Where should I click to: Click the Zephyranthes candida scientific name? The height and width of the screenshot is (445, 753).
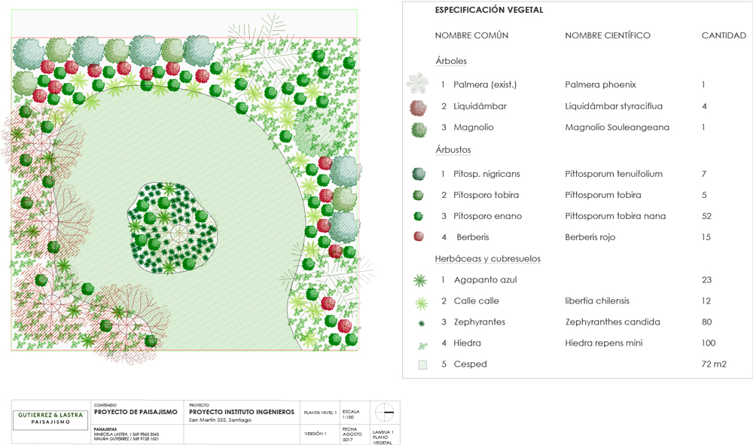coord(612,322)
